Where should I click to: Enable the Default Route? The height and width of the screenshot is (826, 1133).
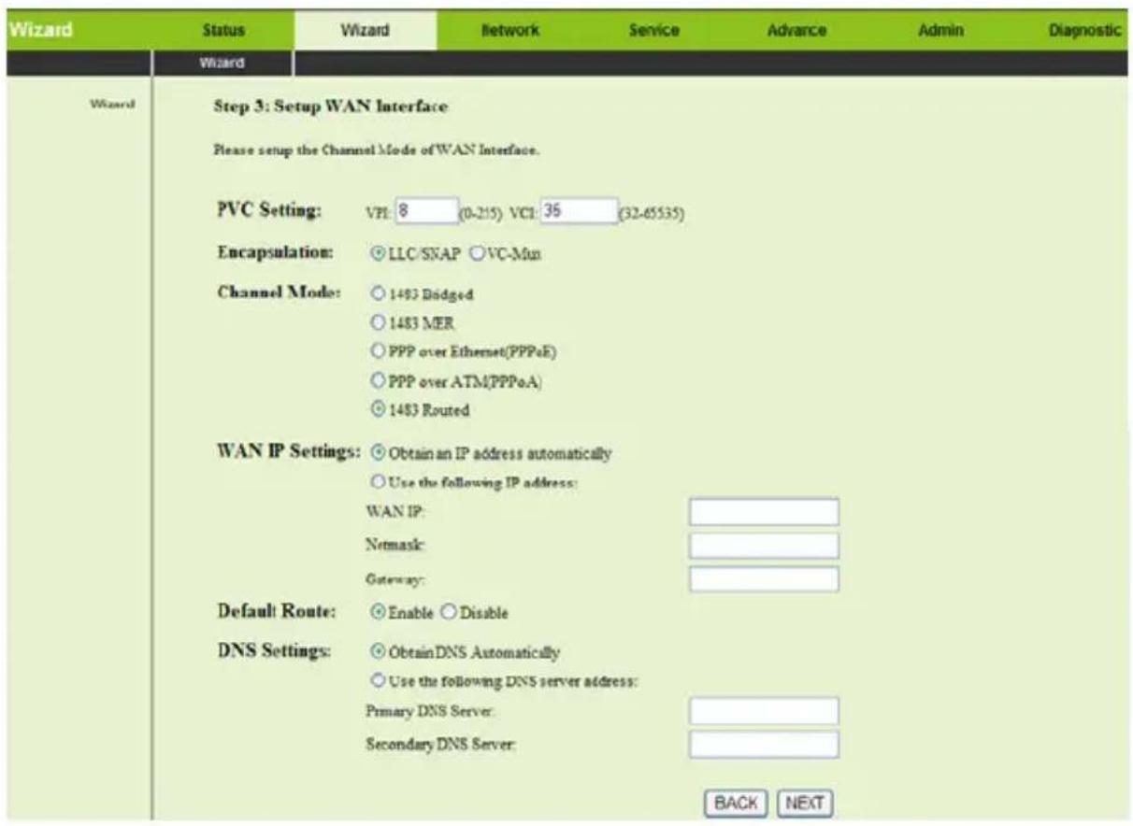tap(378, 612)
